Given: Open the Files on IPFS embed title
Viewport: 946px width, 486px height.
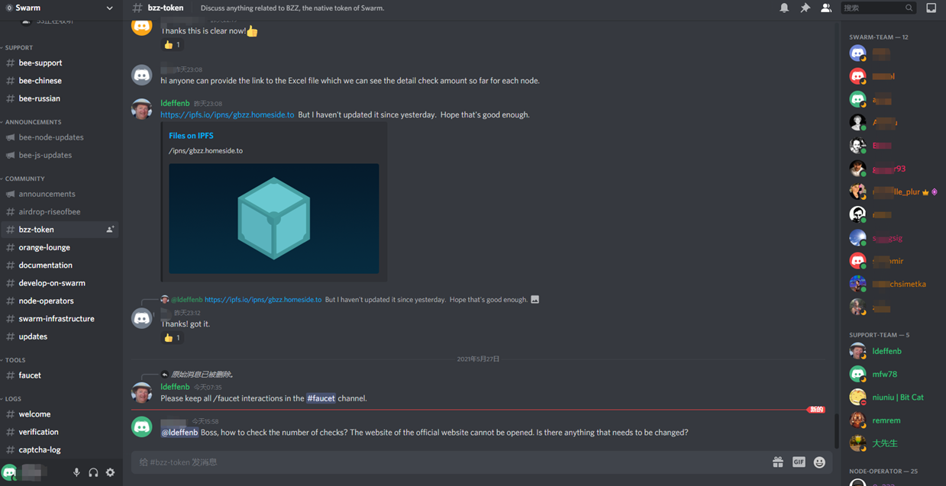Looking at the screenshot, I should [191, 136].
